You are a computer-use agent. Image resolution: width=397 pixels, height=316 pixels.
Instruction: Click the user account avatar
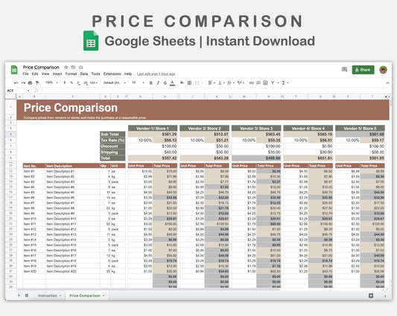384,70
